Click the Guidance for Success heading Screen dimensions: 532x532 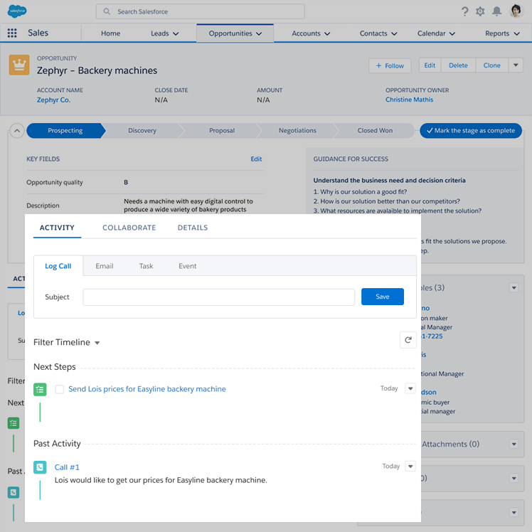351,159
